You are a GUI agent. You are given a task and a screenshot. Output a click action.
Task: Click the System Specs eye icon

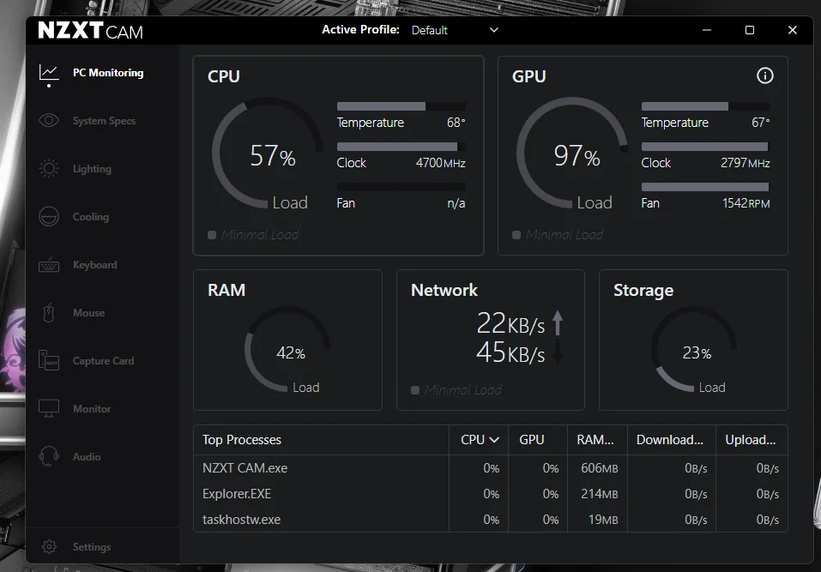[49, 121]
